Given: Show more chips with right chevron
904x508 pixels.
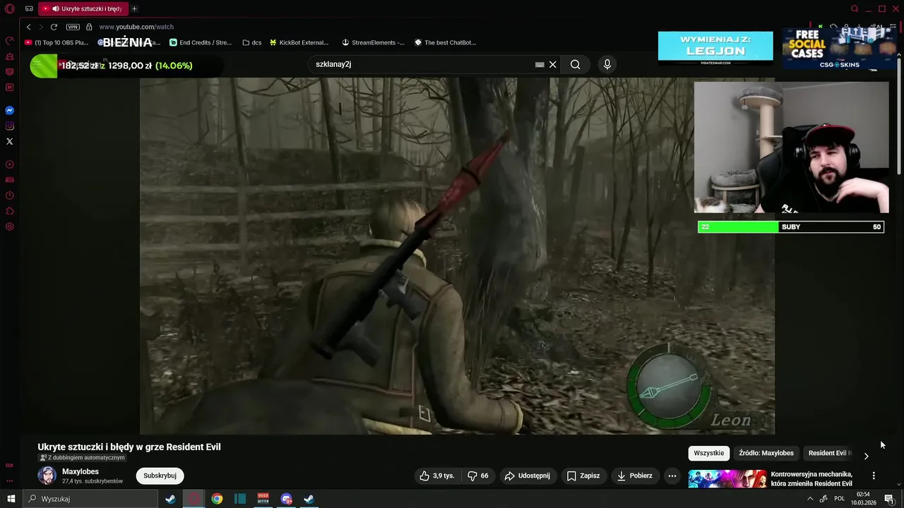Looking at the screenshot, I should (x=866, y=456).
